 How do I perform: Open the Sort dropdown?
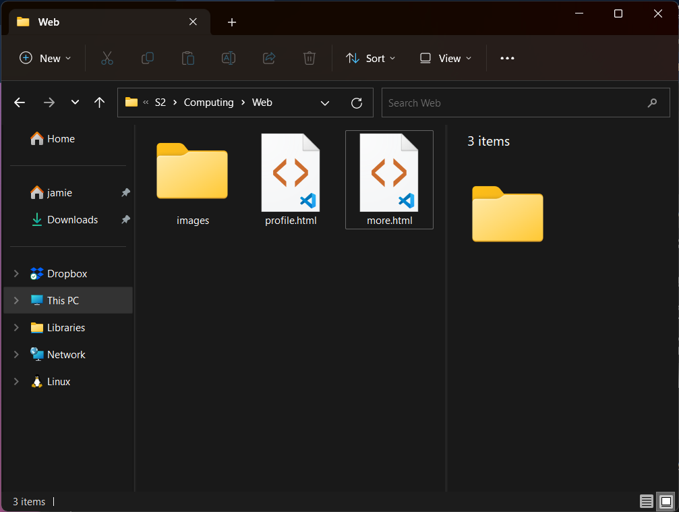pos(370,58)
